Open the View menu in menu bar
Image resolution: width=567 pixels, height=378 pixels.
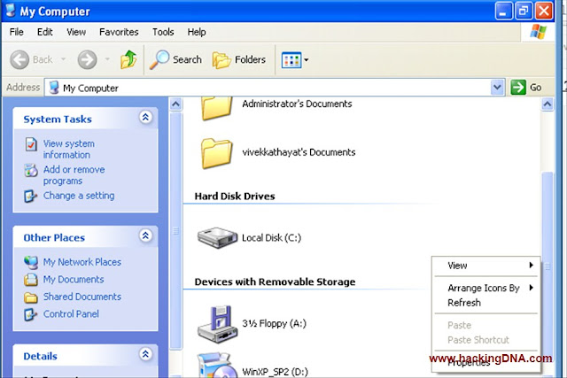point(76,32)
